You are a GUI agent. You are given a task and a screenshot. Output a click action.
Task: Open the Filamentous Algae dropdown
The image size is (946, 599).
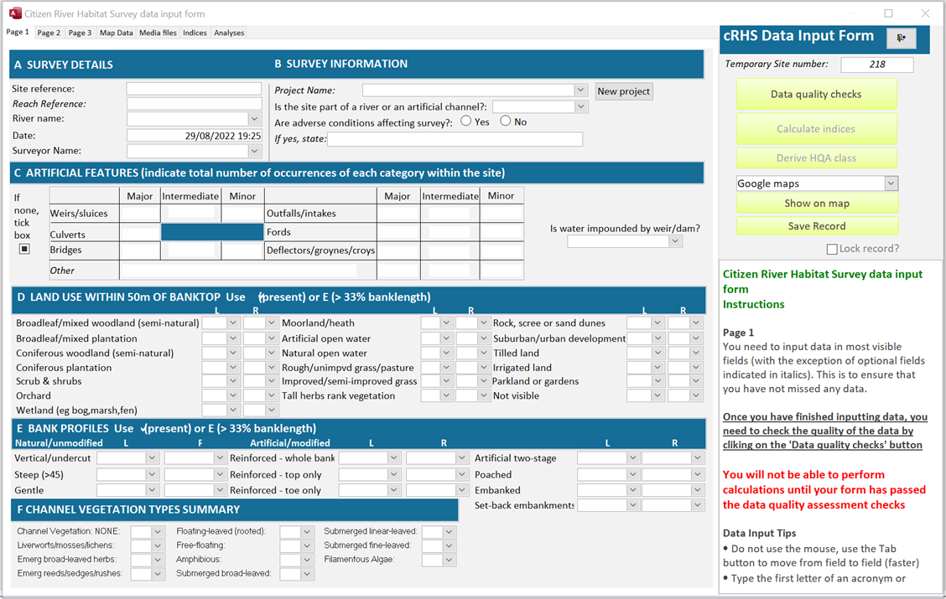point(449,560)
